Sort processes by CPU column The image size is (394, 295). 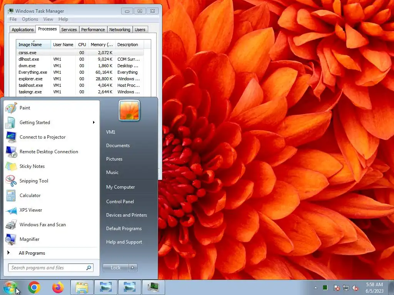[82, 45]
